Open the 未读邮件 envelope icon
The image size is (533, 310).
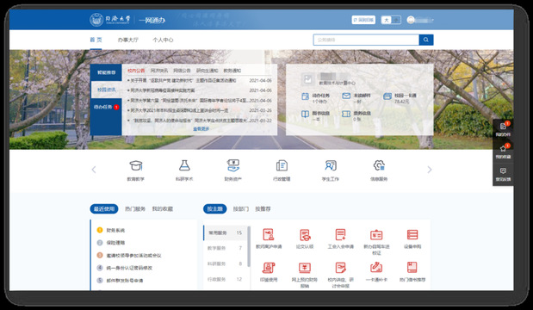pos(346,96)
